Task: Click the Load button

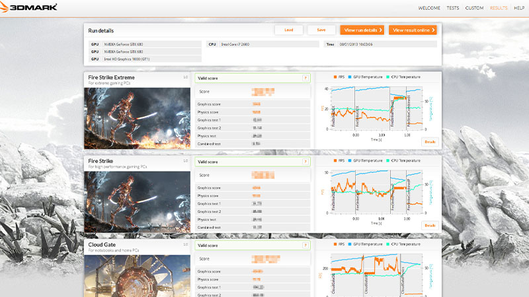Action: [289, 30]
